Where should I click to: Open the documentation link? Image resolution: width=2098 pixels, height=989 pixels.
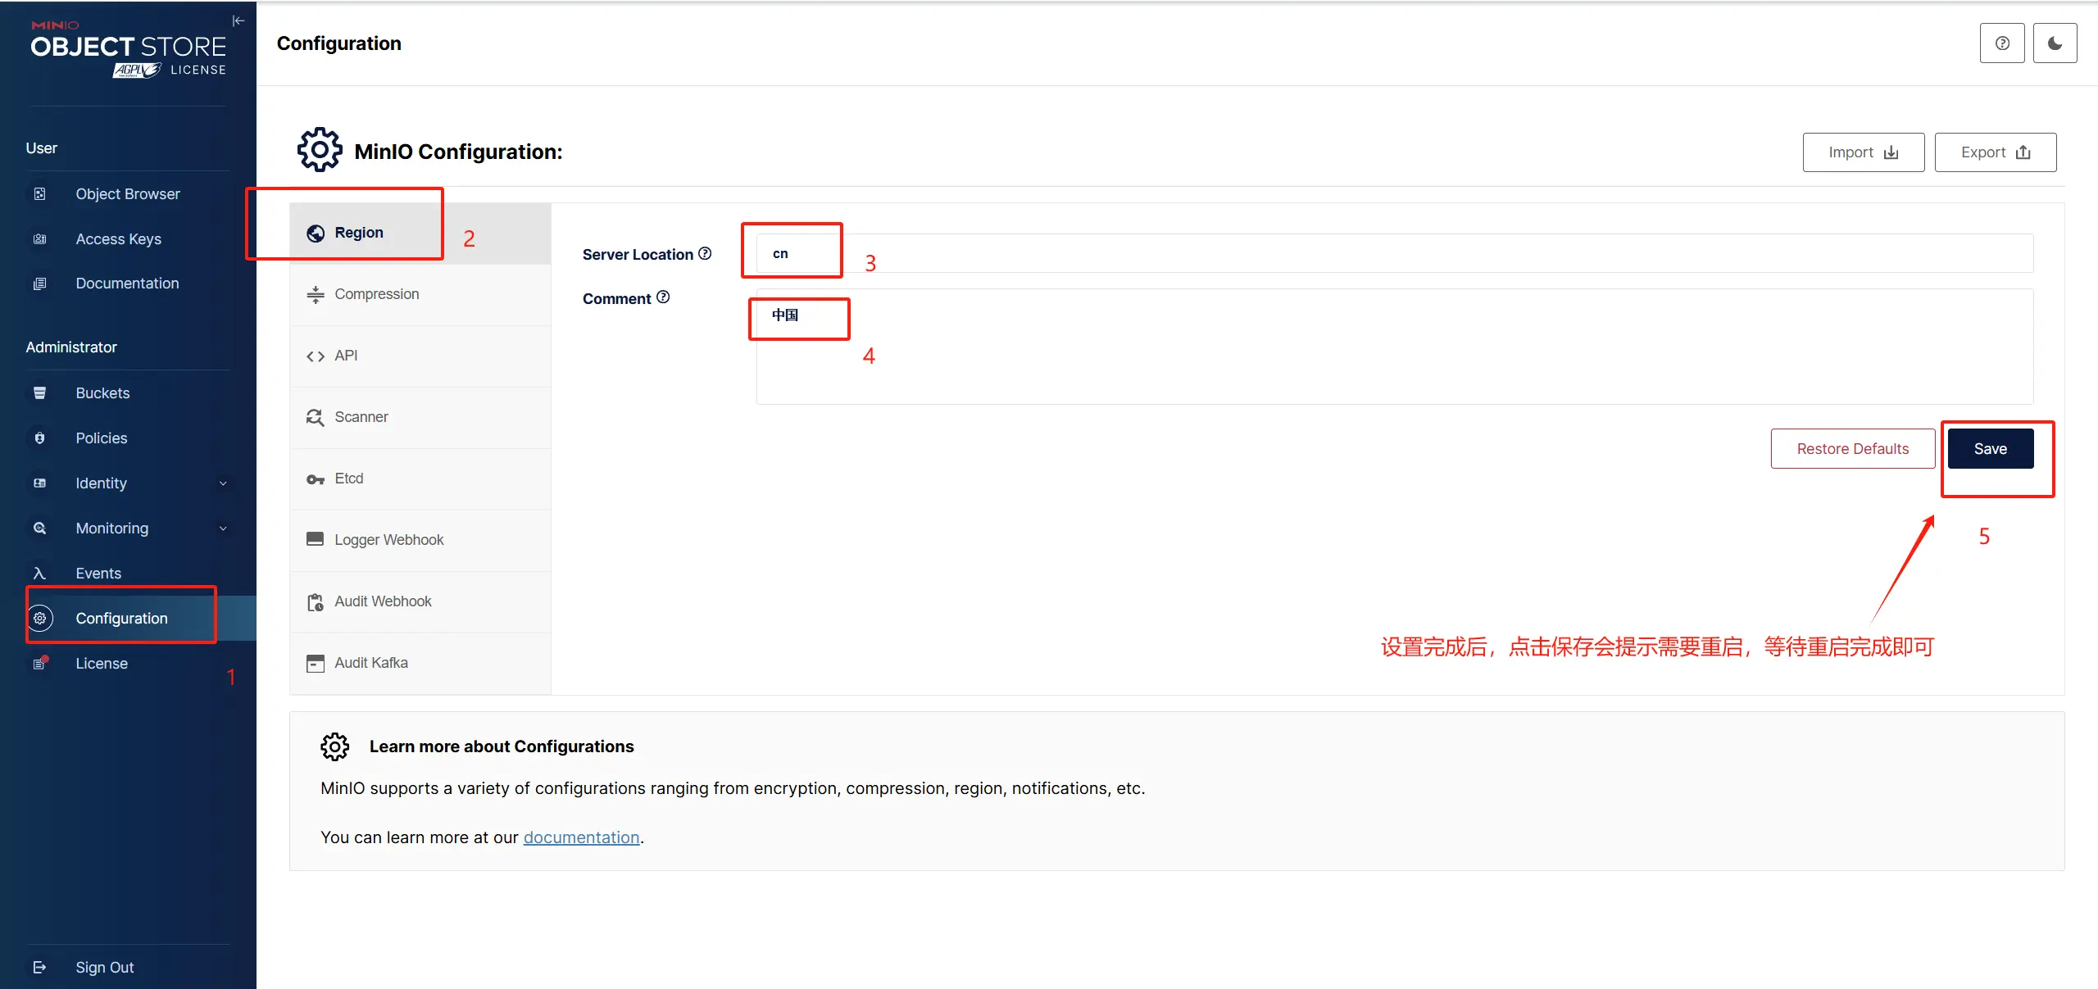click(x=581, y=837)
